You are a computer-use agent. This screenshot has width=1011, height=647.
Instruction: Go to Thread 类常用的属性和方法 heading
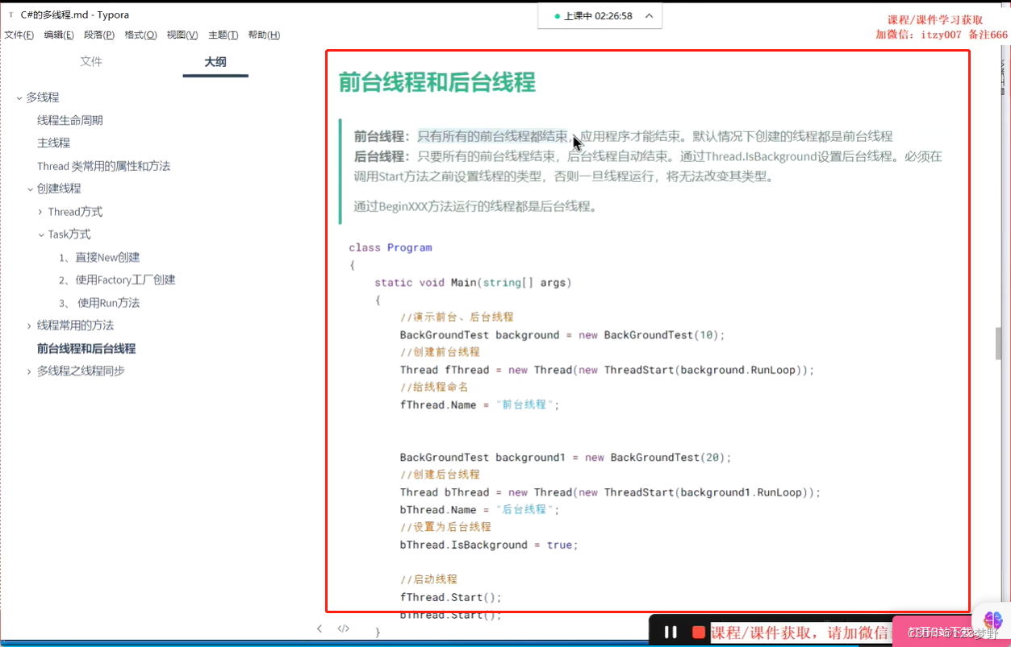pyautogui.click(x=103, y=166)
